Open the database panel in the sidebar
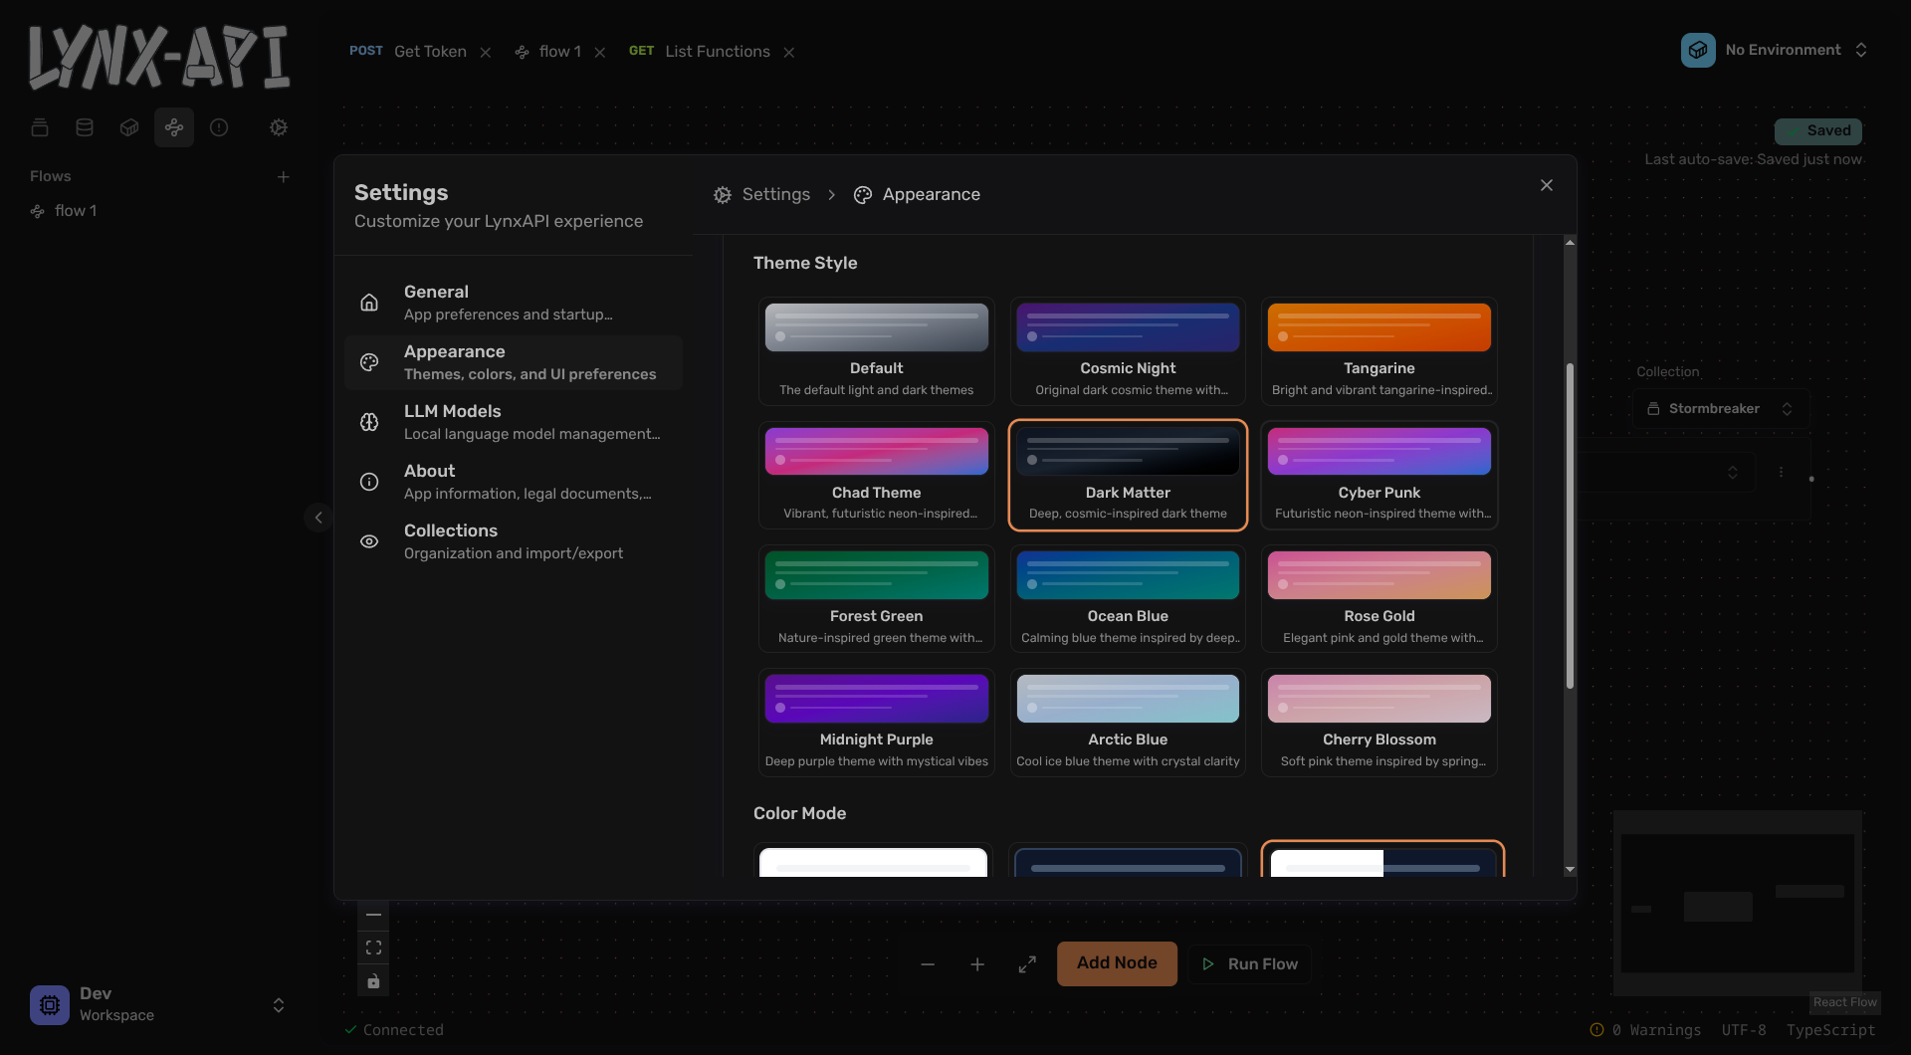 coord(85,126)
